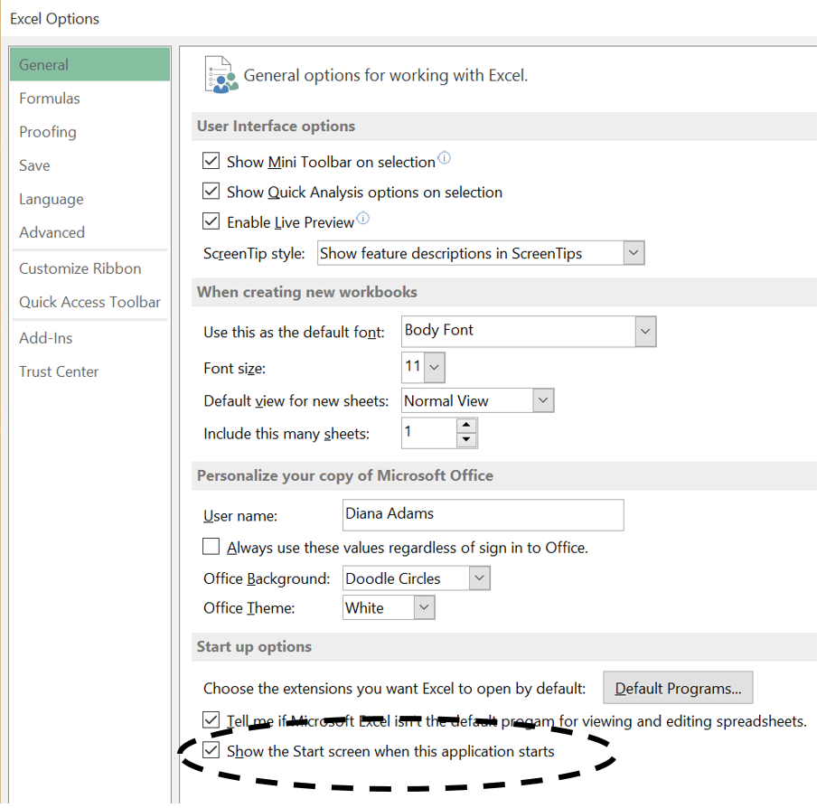Click the Use this as the default font label
Screen dimensions: 826x808
tap(295, 333)
